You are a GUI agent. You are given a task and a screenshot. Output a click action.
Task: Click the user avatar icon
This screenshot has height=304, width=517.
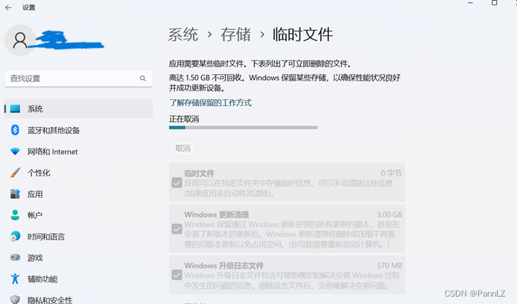[x=20, y=40]
